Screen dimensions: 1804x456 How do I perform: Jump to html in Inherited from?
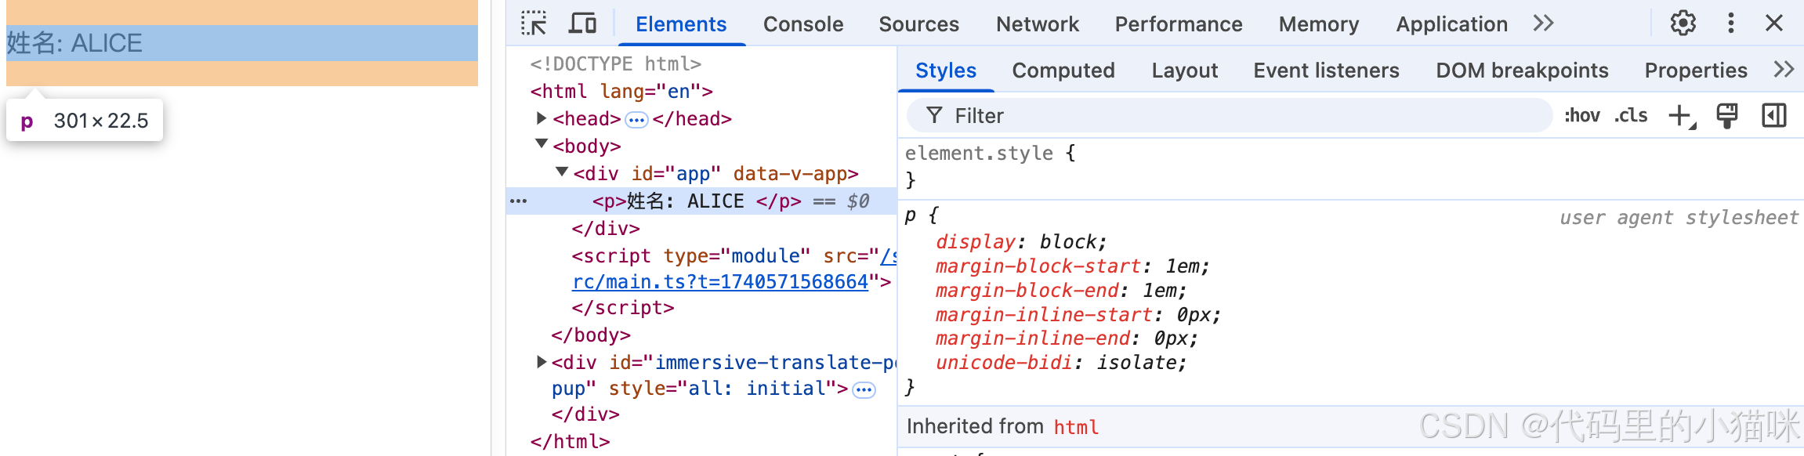(x=1076, y=427)
